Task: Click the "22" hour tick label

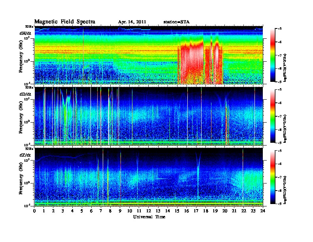Action: click(x=244, y=211)
